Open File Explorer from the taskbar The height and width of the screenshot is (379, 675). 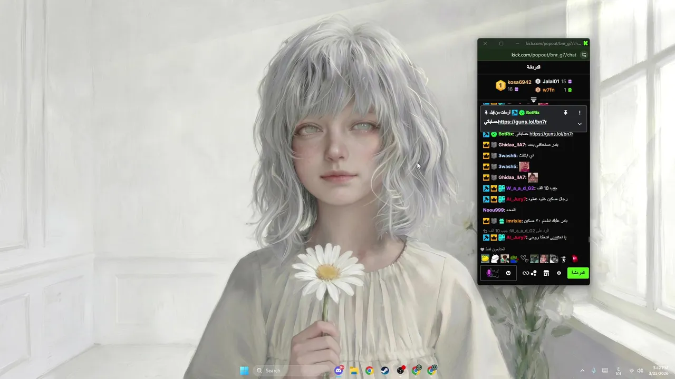(x=354, y=371)
